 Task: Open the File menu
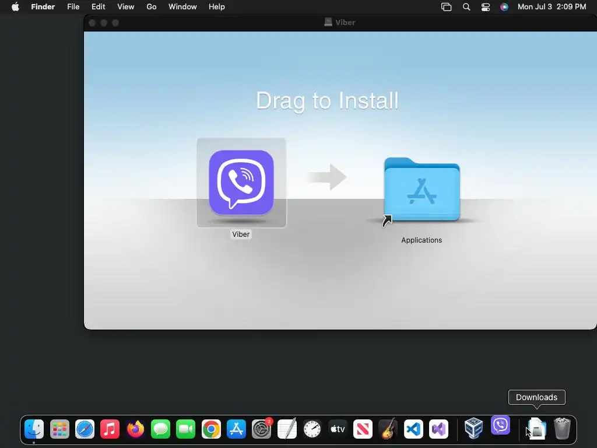[x=73, y=7]
